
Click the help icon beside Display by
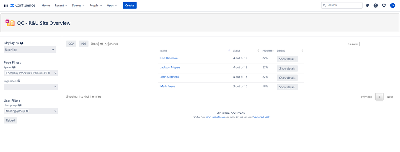22,43
